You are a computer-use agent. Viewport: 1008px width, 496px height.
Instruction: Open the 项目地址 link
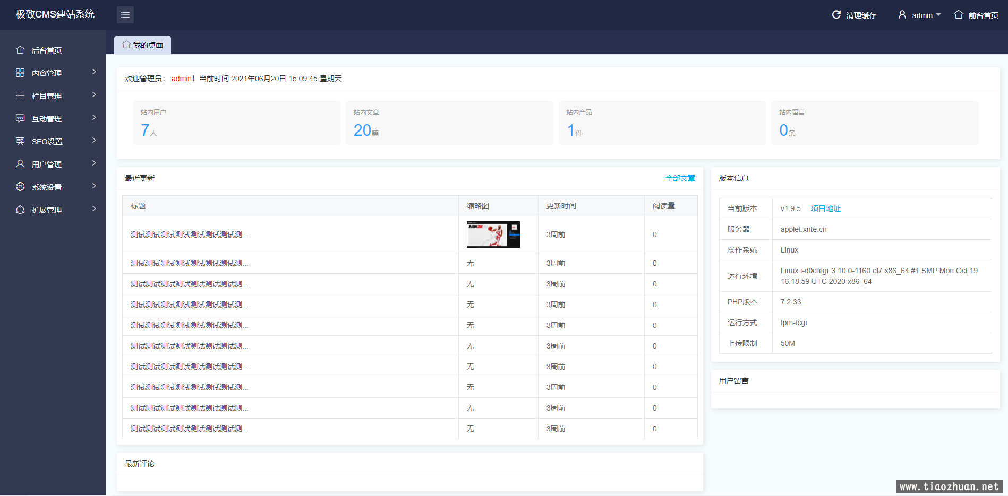(826, 208)
